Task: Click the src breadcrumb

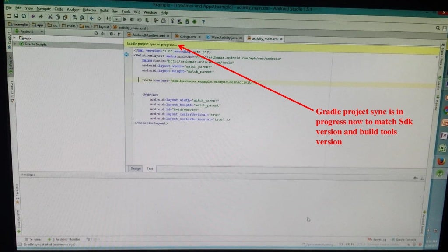Action: click(x=52, y=25)
